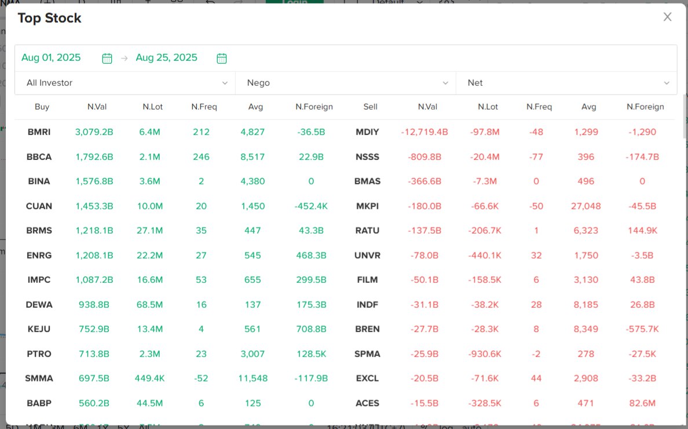Image resolution: width=688 pixels, height=429 pixels.
Task: Open the BINA ticker
Action: pos(39,181)
